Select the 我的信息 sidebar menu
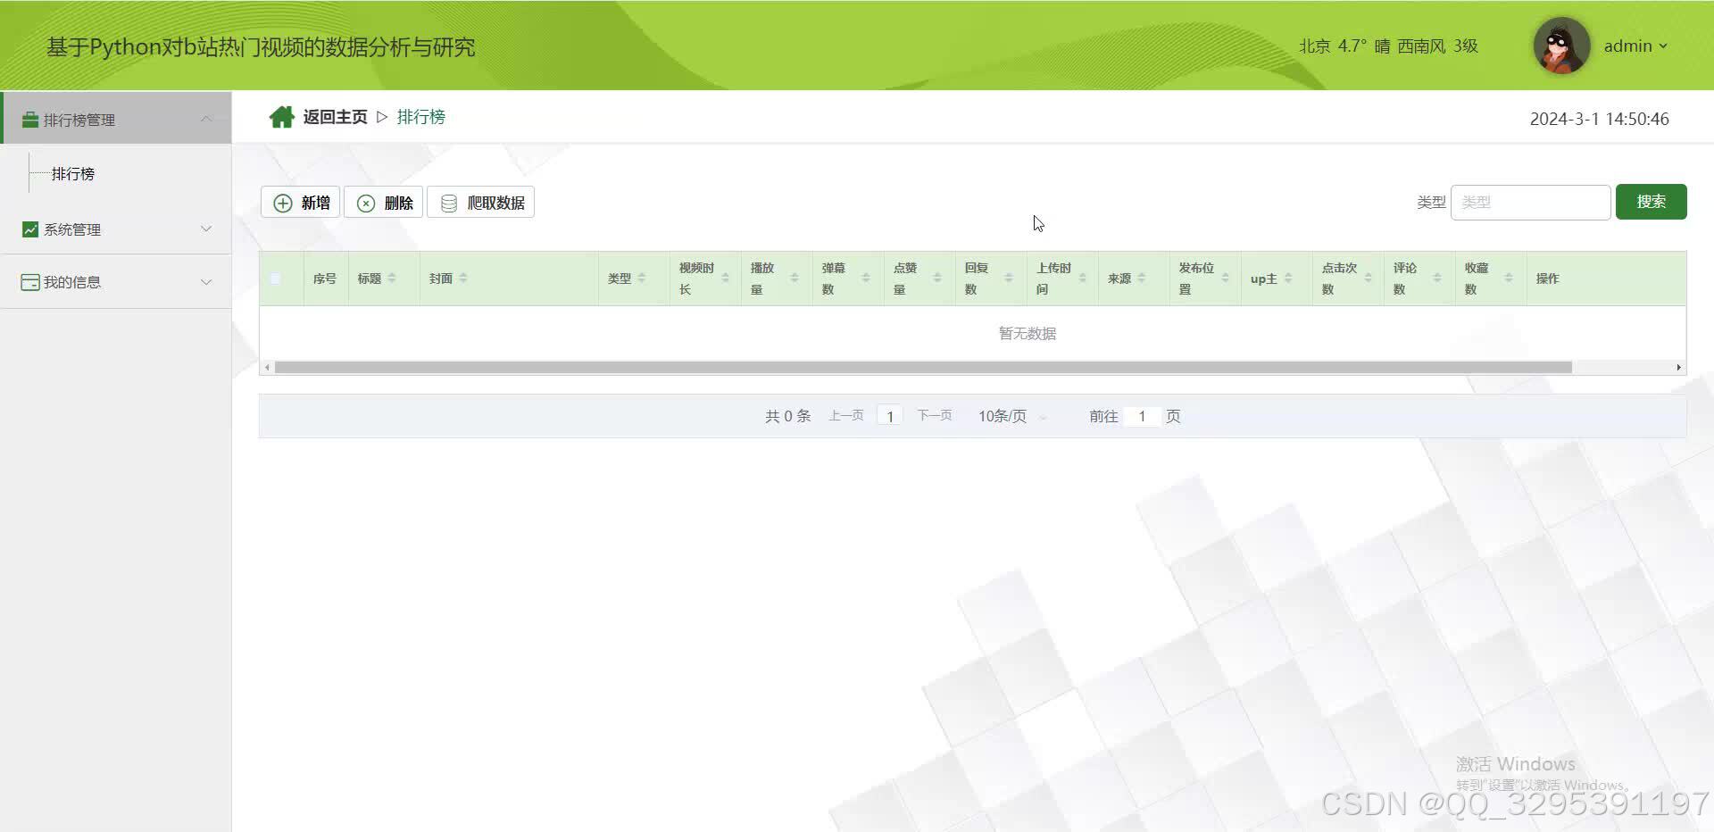This screenshot has height=832, width=1714. pos(116,281)
